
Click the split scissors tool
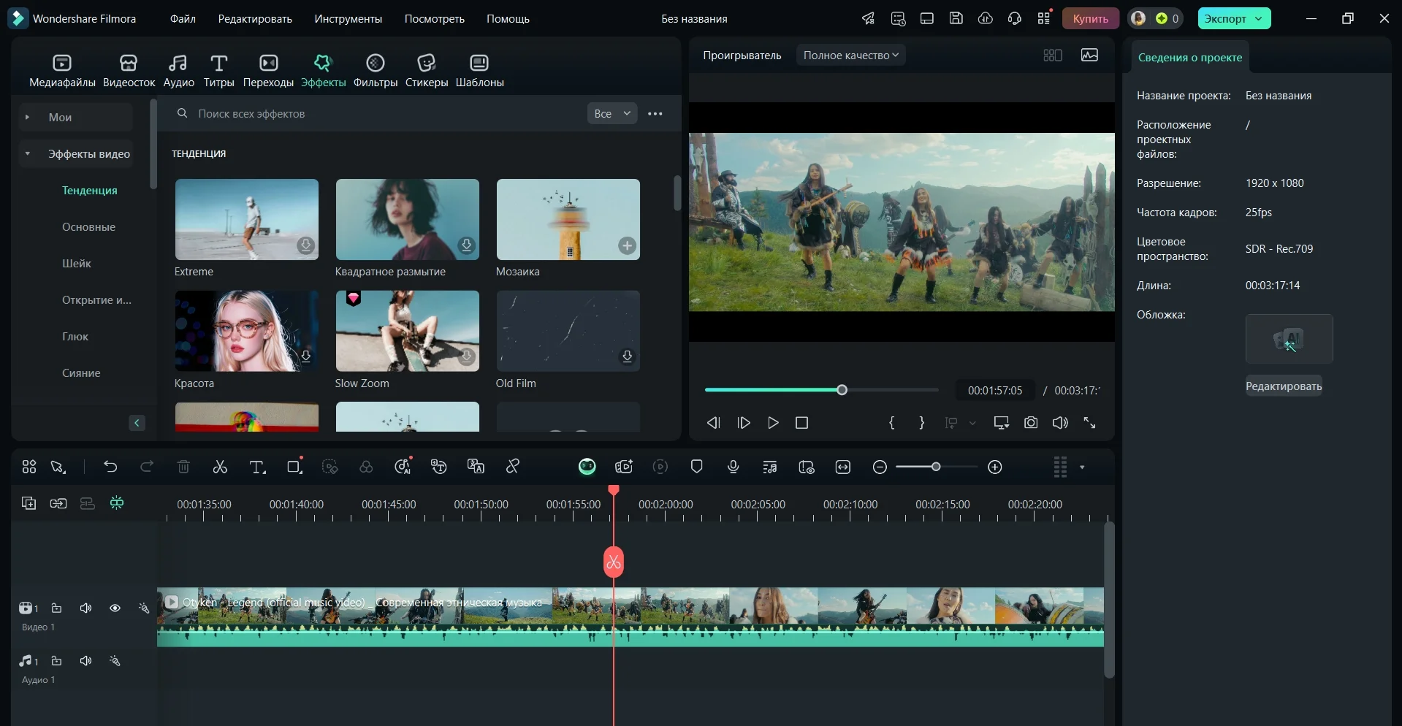click(x=220, y=467)
